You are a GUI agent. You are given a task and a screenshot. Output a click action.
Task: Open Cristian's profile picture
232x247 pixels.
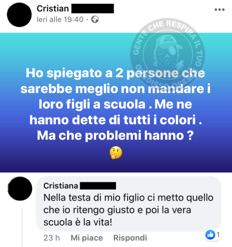(x=19, y=15)
